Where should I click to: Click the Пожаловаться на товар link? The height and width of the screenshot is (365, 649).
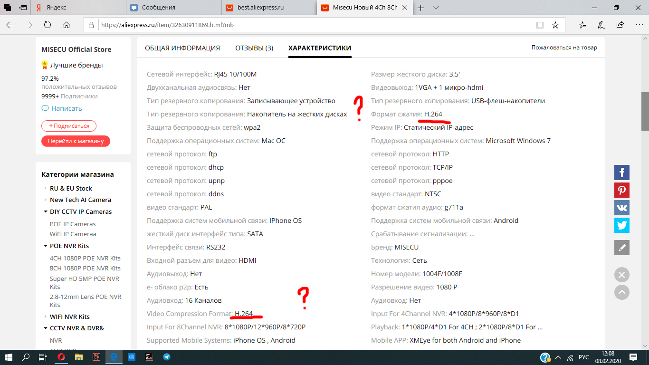coord(564,48)
